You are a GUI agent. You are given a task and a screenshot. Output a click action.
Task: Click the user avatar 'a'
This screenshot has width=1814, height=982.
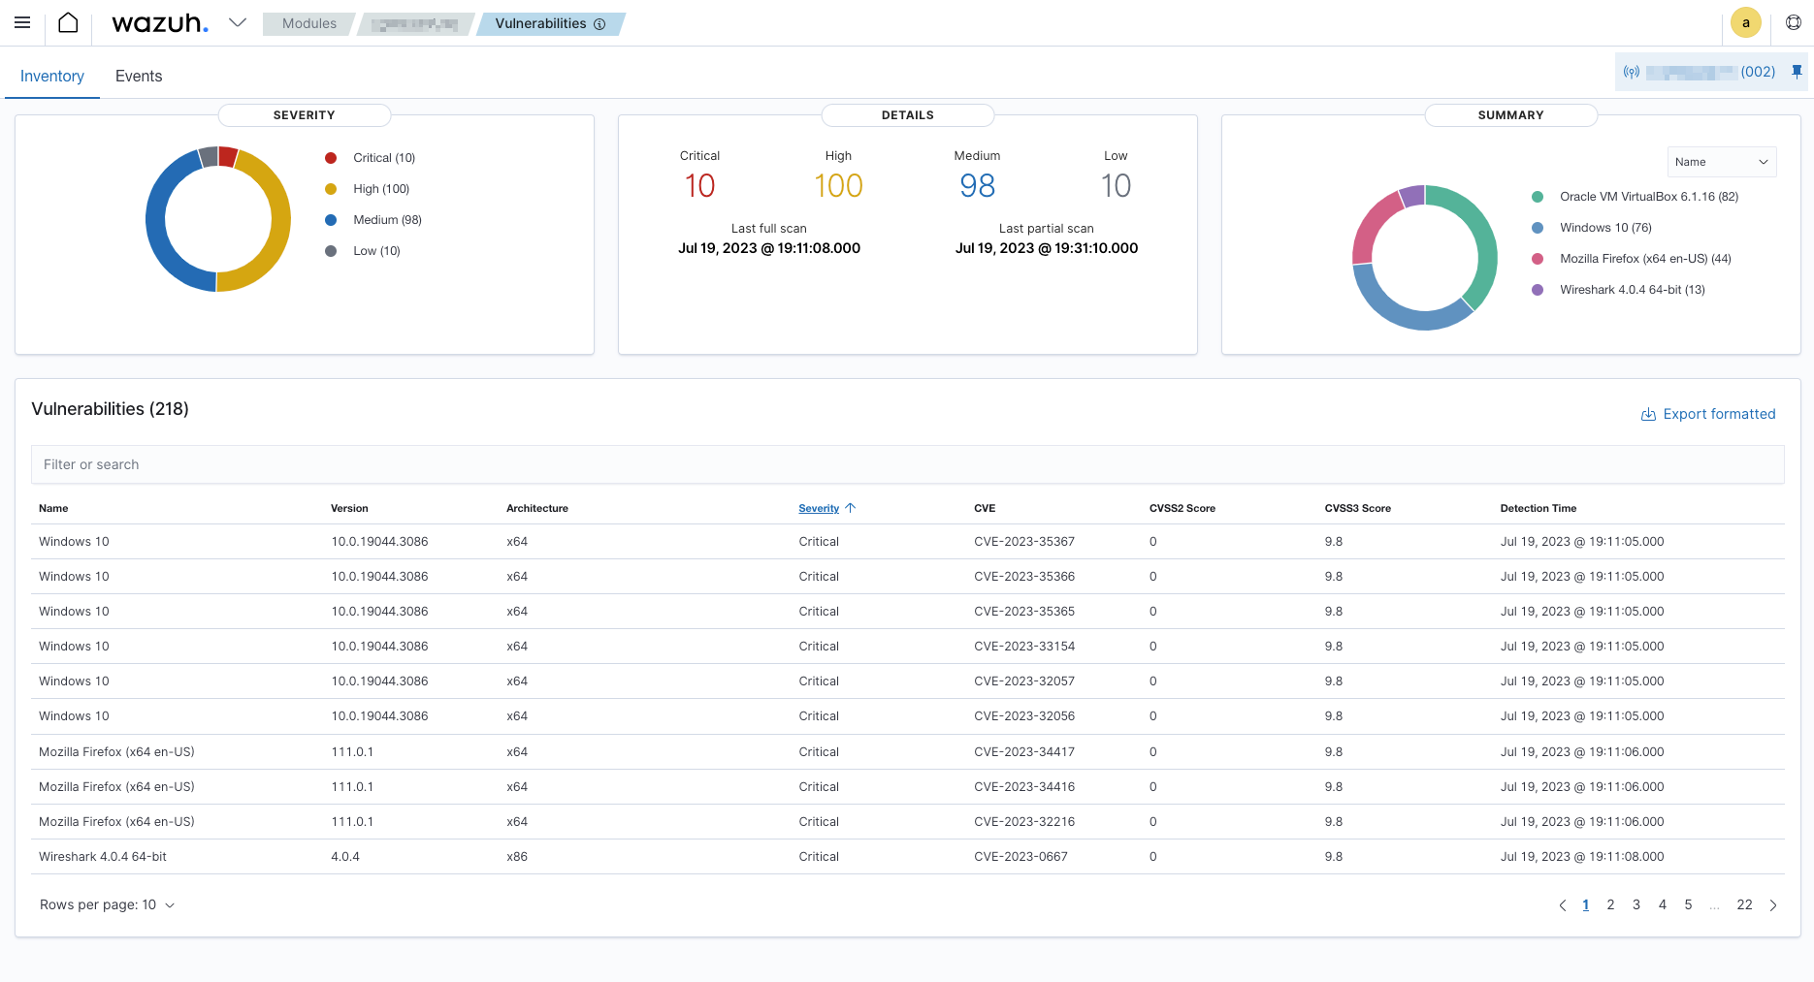pos(1745,23)
